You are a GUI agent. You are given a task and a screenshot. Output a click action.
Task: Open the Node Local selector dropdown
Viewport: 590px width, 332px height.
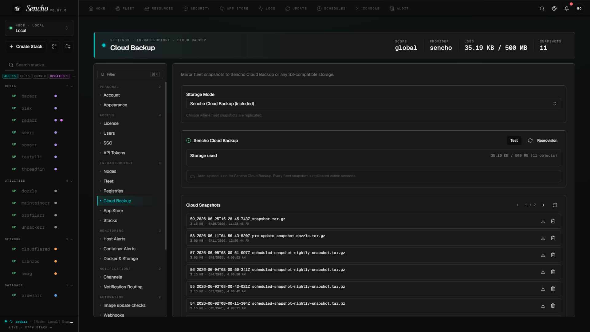coord(39,28)
